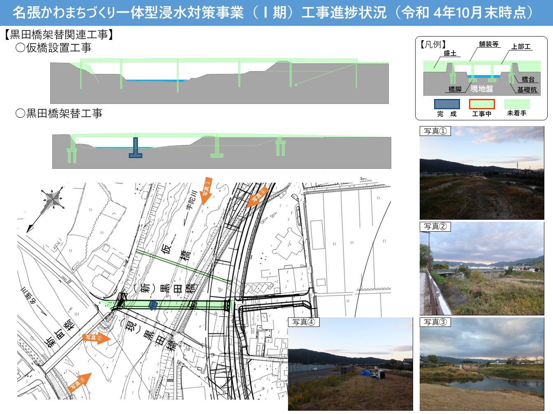Open the 写真③ photo thumbnail
This screenshot has width=553, height=414.
[481, 364]
